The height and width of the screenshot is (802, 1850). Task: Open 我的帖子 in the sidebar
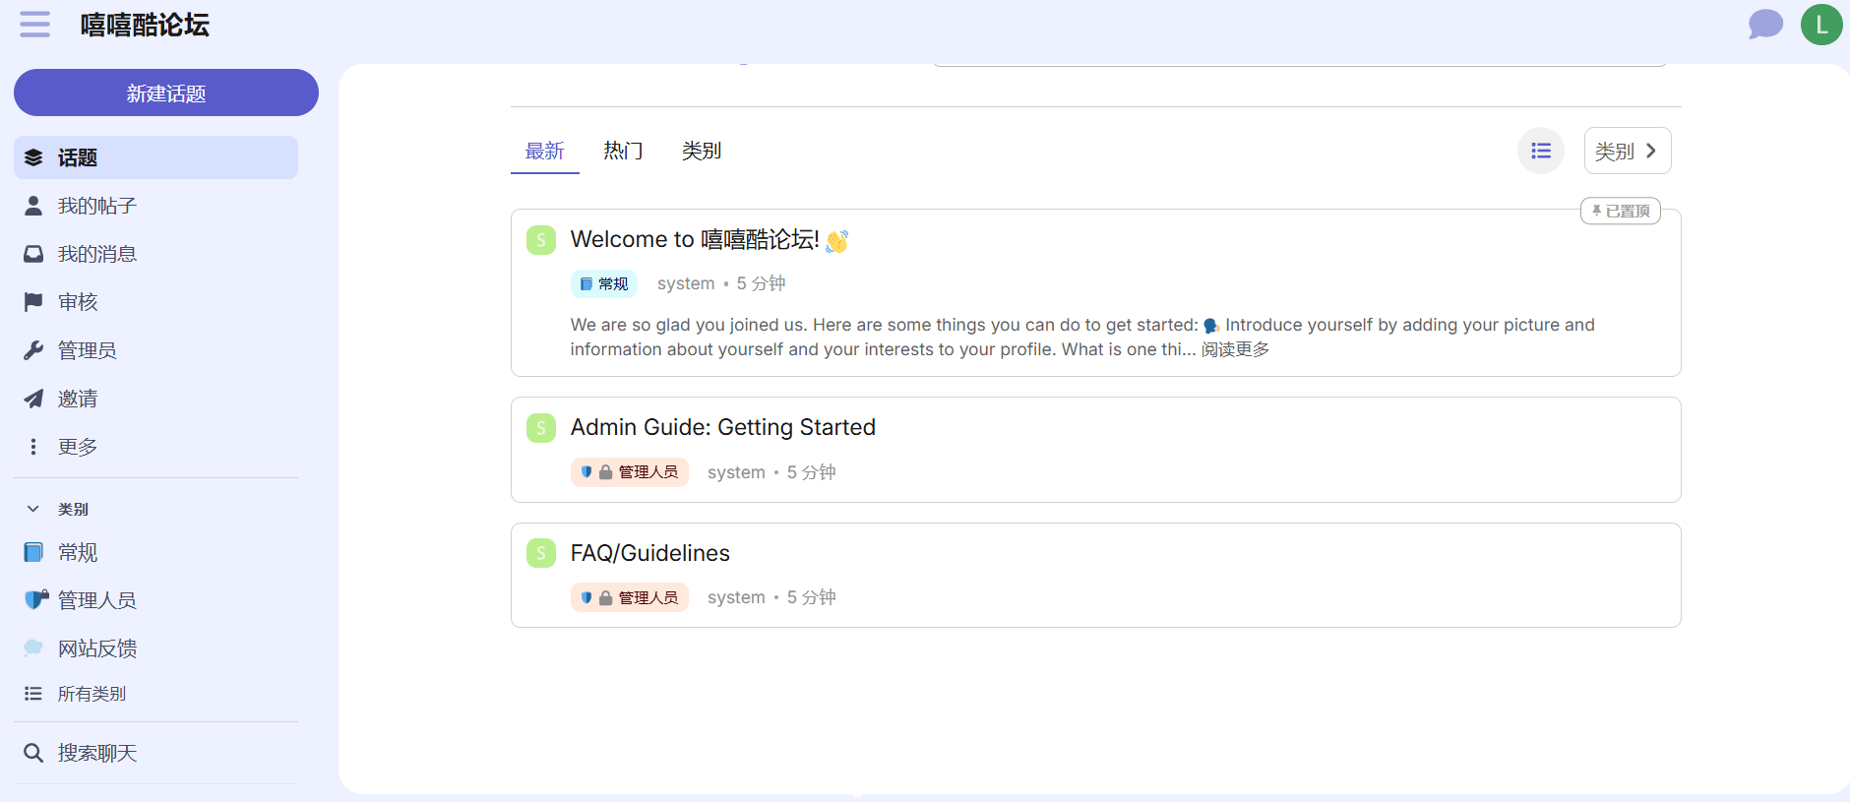pos(96,206)
